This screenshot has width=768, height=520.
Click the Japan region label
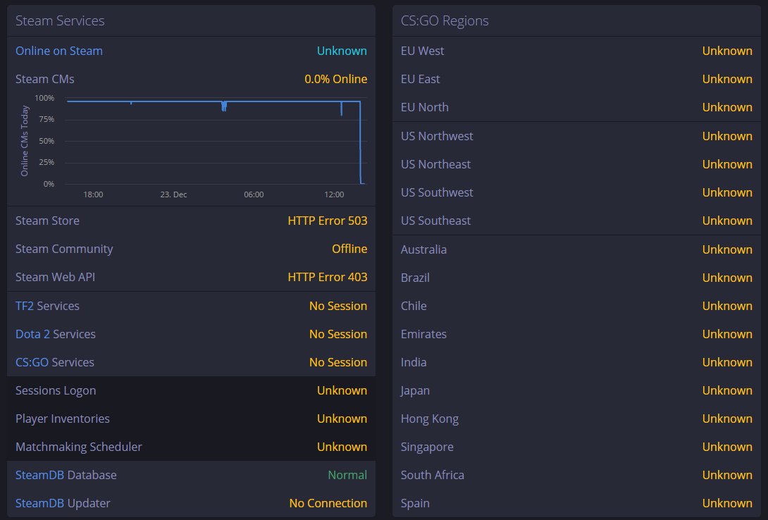point(415,391)
